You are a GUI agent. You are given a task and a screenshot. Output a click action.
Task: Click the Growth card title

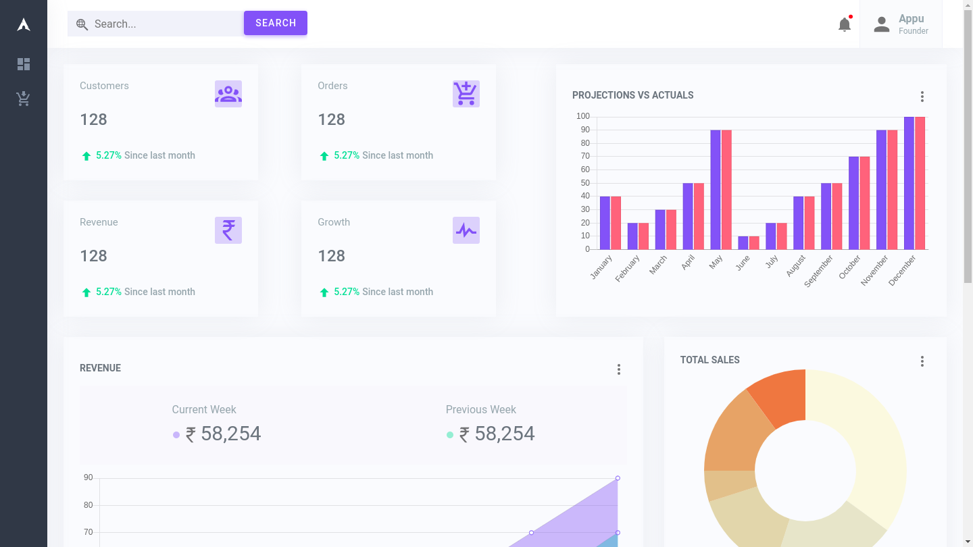(334, 222)
